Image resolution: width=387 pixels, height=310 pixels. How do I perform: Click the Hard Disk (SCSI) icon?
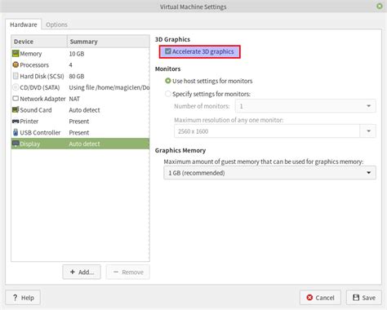click(16, 76)
